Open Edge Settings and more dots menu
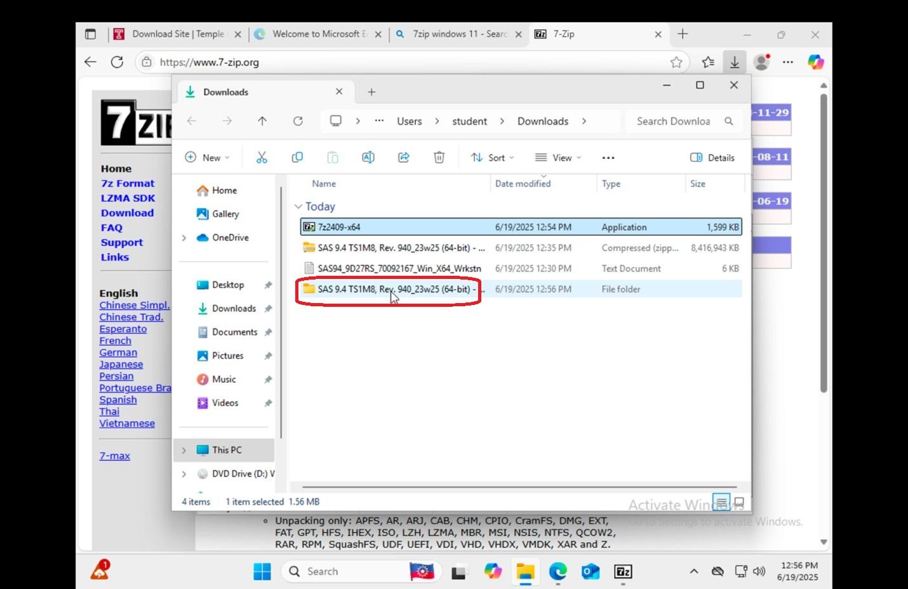The image size is (908, 589). tap(788, 62)
